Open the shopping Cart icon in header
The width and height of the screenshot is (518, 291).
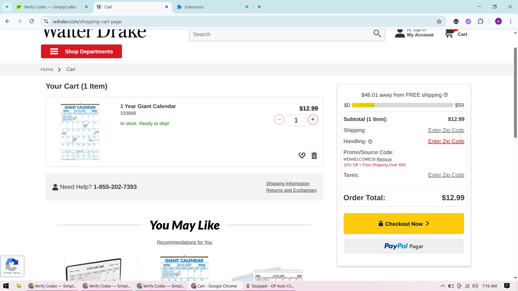(449, 33)
